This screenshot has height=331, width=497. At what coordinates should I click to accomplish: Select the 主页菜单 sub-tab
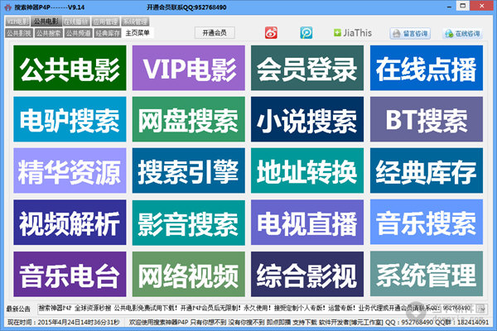pyautogui.click(x=138, y=33)
